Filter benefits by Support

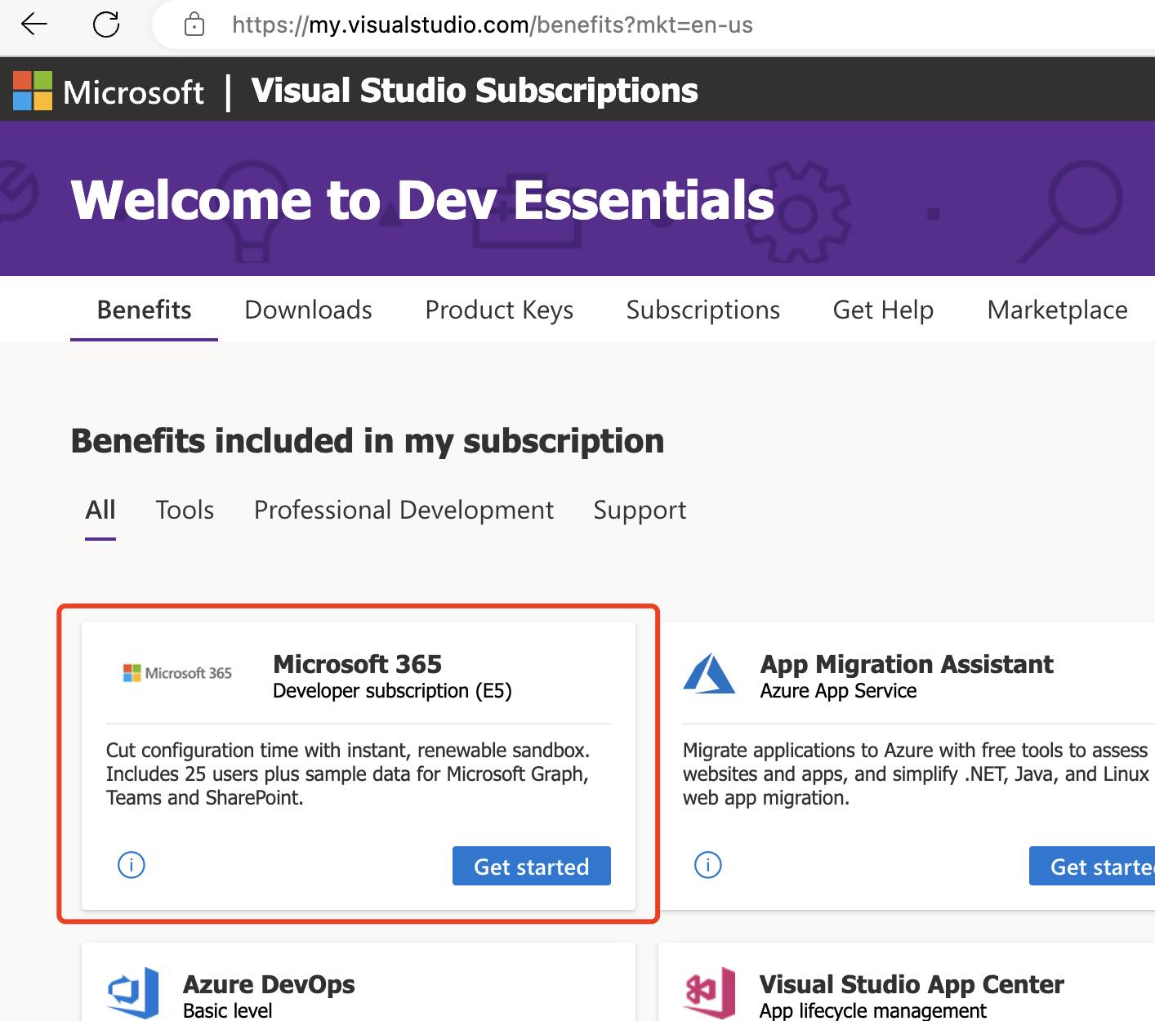(x=640, y=510)
